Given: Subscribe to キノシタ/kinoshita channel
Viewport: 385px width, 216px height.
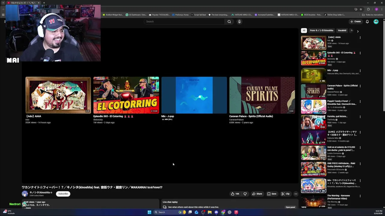Looking at the screenshot, I should coord(63,194).
